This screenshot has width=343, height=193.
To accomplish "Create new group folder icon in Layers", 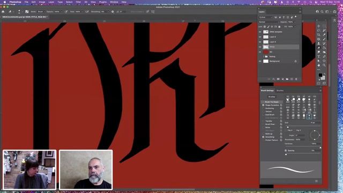I will (x=287, y=79).
